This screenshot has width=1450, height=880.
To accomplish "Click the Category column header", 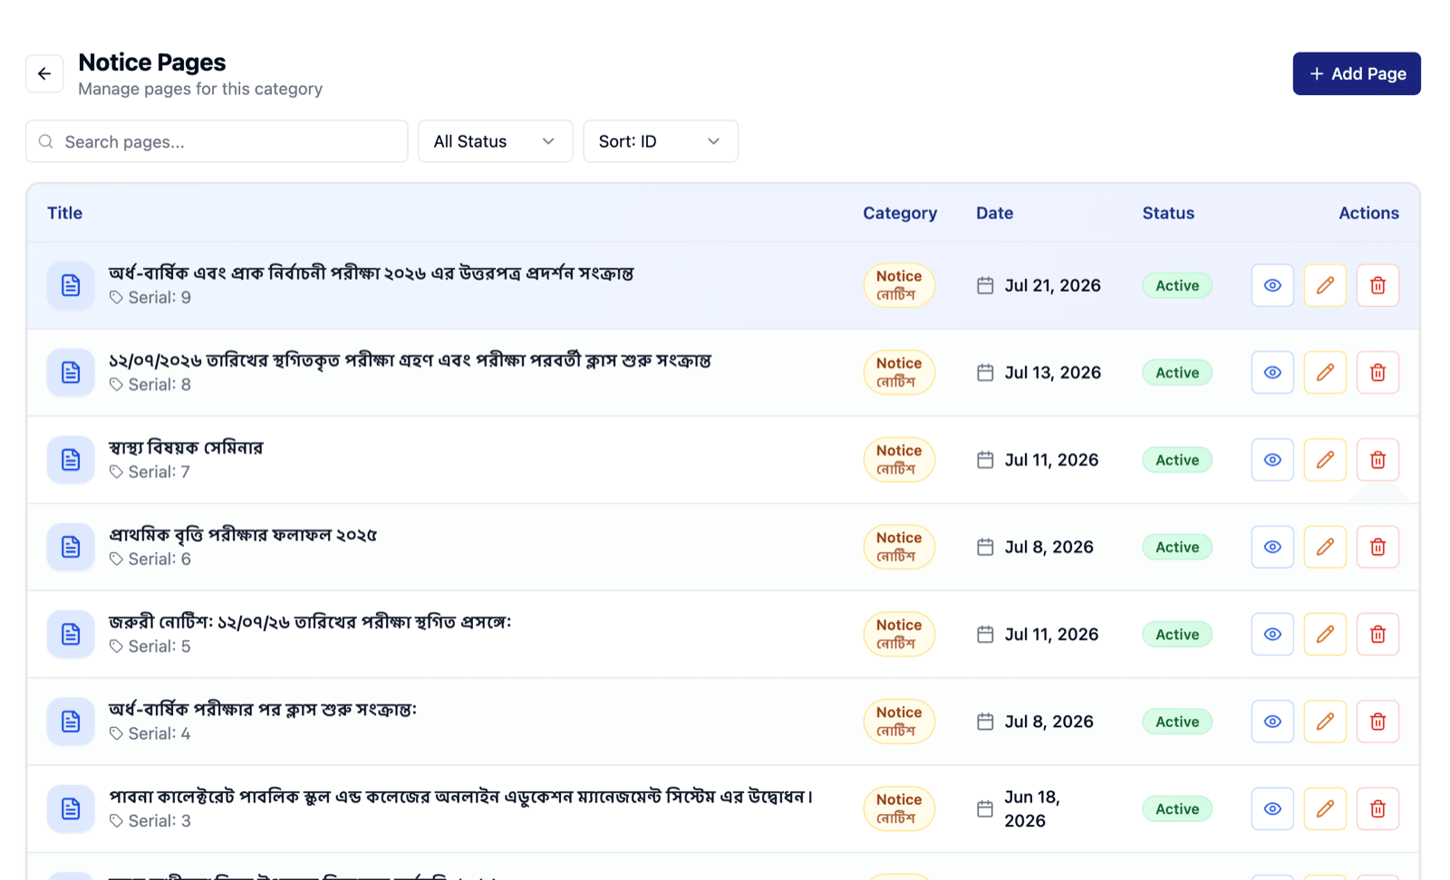I will [x=900, y=213].
